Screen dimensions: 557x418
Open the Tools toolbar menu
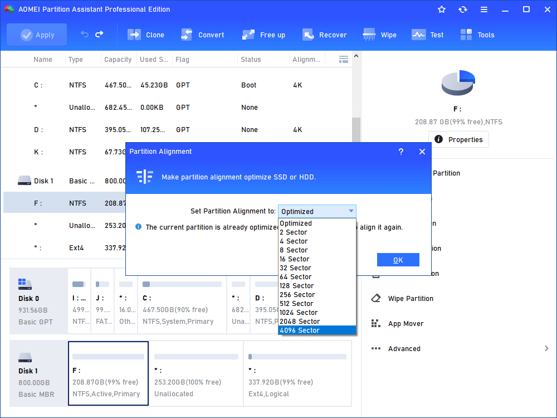click(x=466, y=35)
